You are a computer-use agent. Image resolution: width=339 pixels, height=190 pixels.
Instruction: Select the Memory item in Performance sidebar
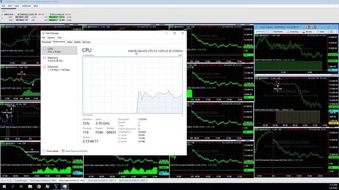click(59, 59)
